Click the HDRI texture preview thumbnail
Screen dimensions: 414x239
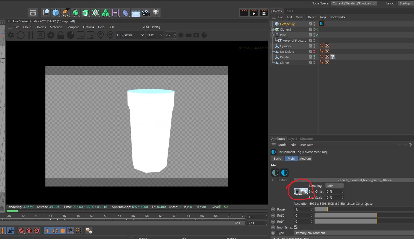tap(300, 191)
